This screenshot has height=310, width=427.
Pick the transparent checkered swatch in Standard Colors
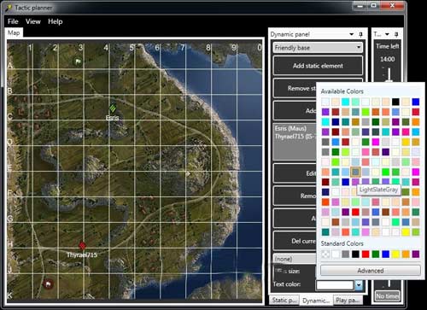coord(325,254)
